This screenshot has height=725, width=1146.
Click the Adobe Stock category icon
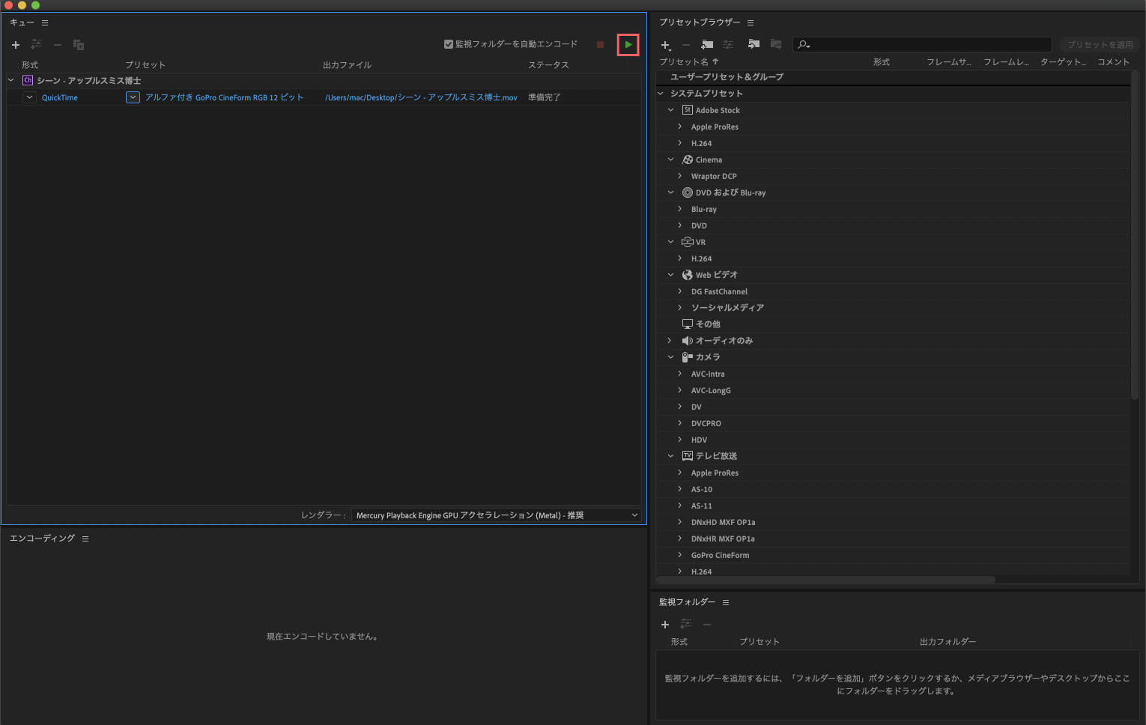click(x=688, y=110)
